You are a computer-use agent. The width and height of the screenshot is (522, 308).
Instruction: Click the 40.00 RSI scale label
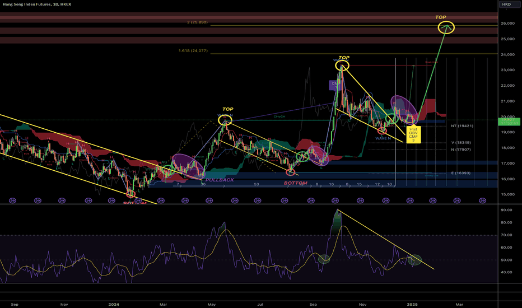tap(506, 272)
